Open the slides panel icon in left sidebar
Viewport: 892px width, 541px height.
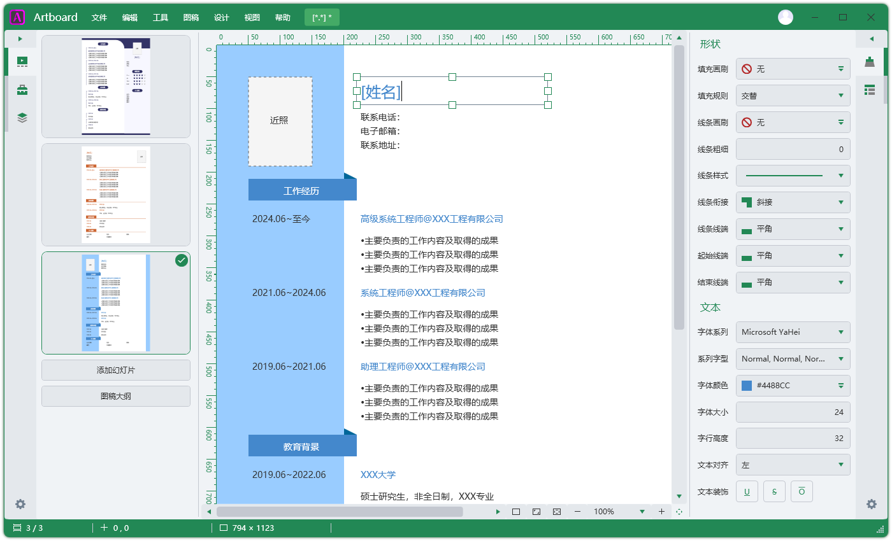22,62
